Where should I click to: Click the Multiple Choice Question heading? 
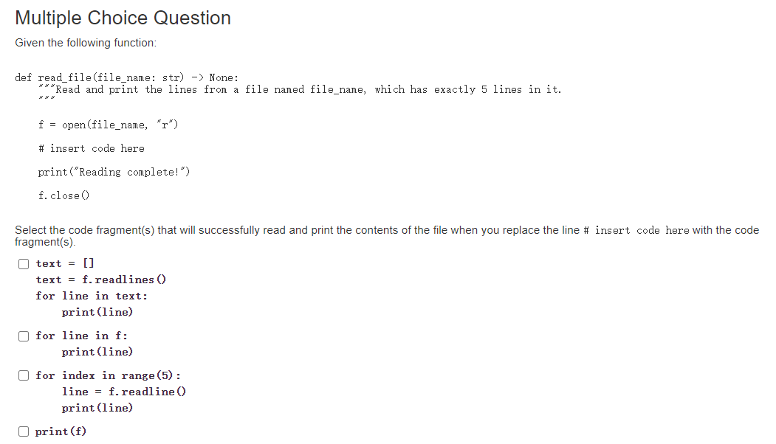123,17
